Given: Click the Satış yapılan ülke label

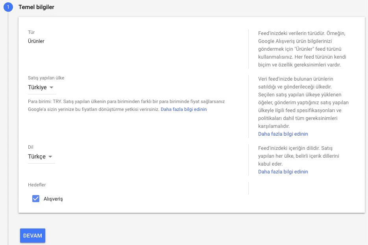Looking at the screenshot, I should coord(46,78).
